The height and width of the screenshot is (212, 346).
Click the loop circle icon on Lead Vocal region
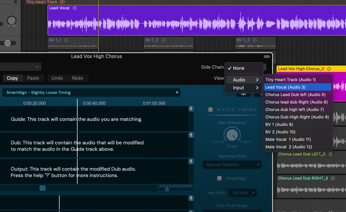[x=75, y=8]
